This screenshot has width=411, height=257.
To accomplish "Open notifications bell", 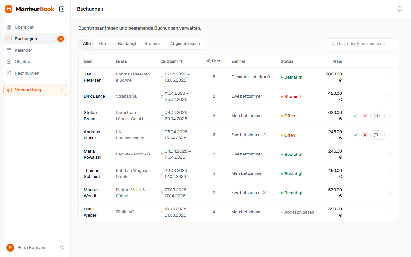I will click(x=399, y=9).
